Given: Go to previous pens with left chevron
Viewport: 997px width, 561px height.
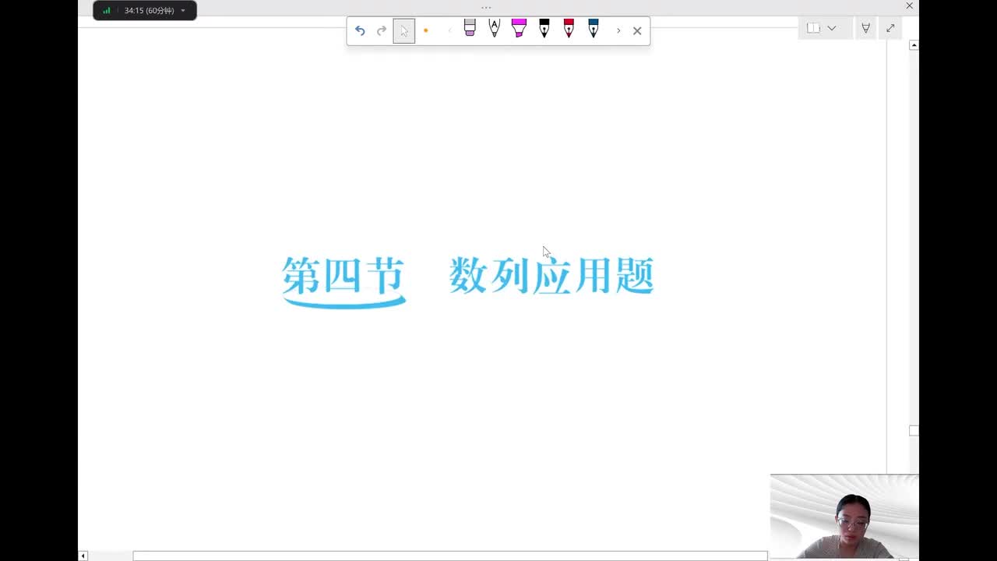Looking at the screenshot, I should click(449, 30).
